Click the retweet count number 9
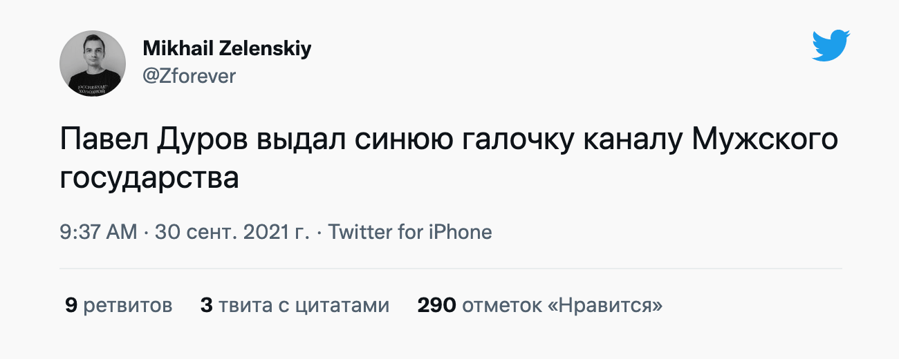Screen dimensions: 899x359 [x=71, y=305]
